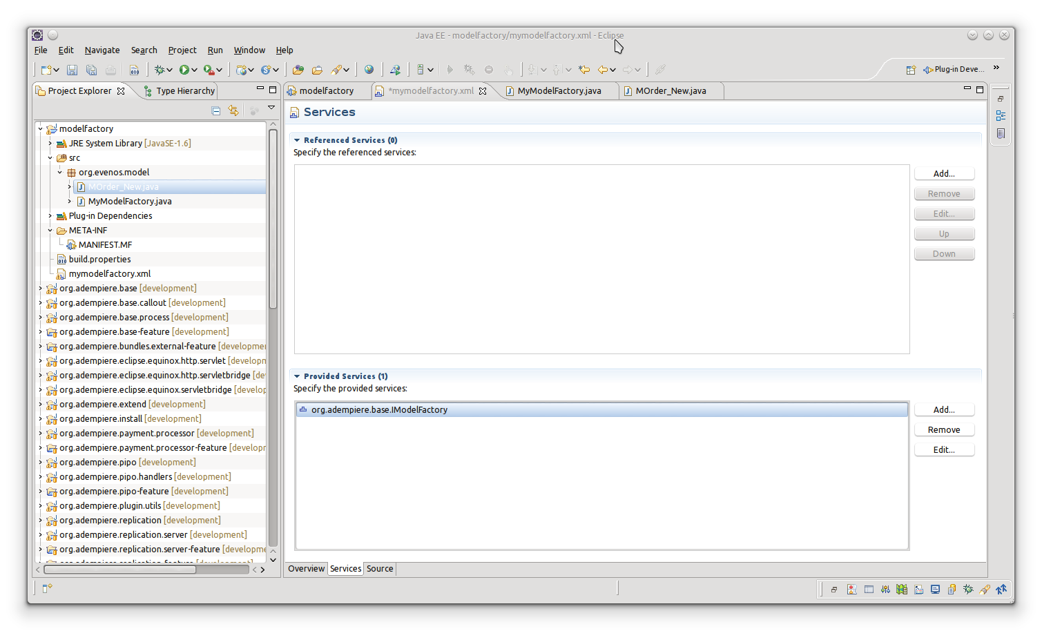Open the Project Explorer view menu dropdown
This screenshot has width=1042, height=631.
point(271,108)
